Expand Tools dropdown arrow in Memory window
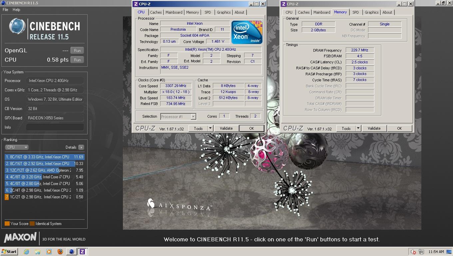Viewport: 453px width, 256px height. 358,128
